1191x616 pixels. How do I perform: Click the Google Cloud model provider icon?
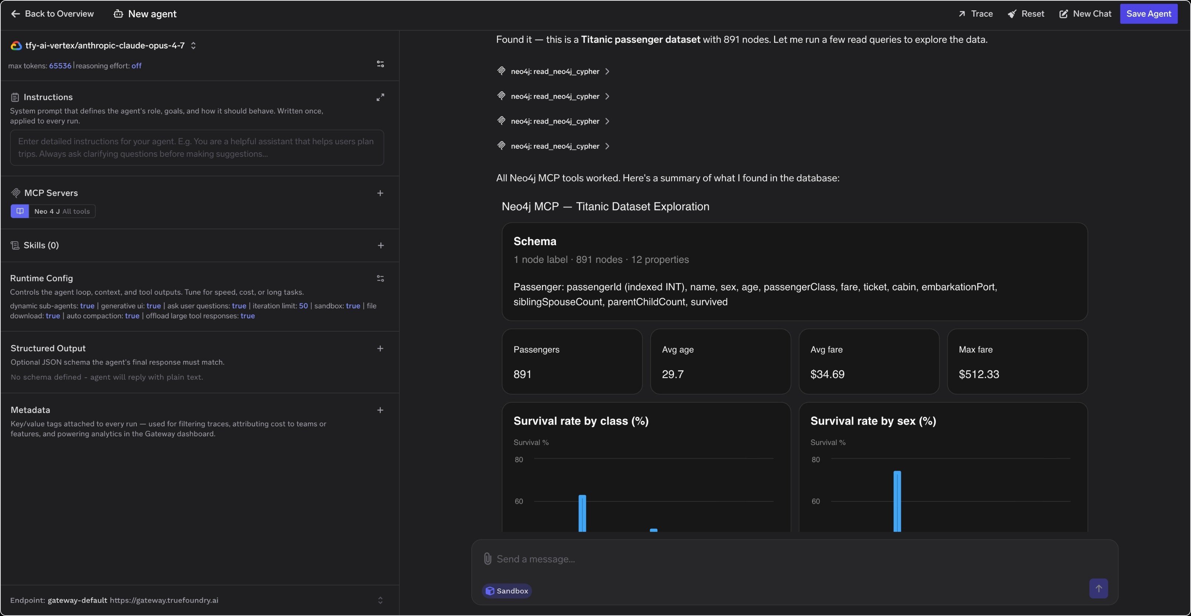(16, 45)
